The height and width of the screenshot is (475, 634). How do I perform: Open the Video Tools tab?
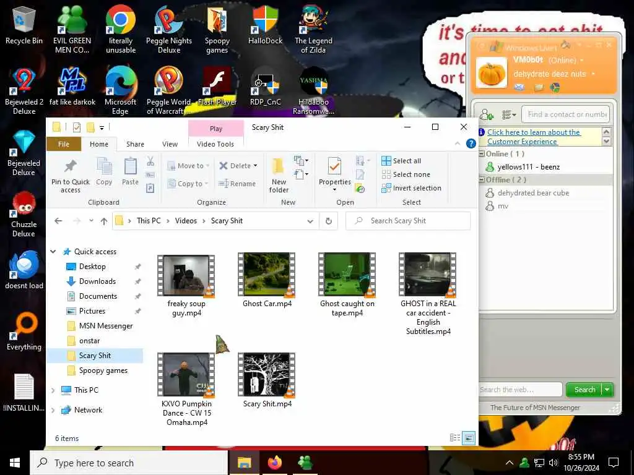pyautogui.click(x=215, y=144)
